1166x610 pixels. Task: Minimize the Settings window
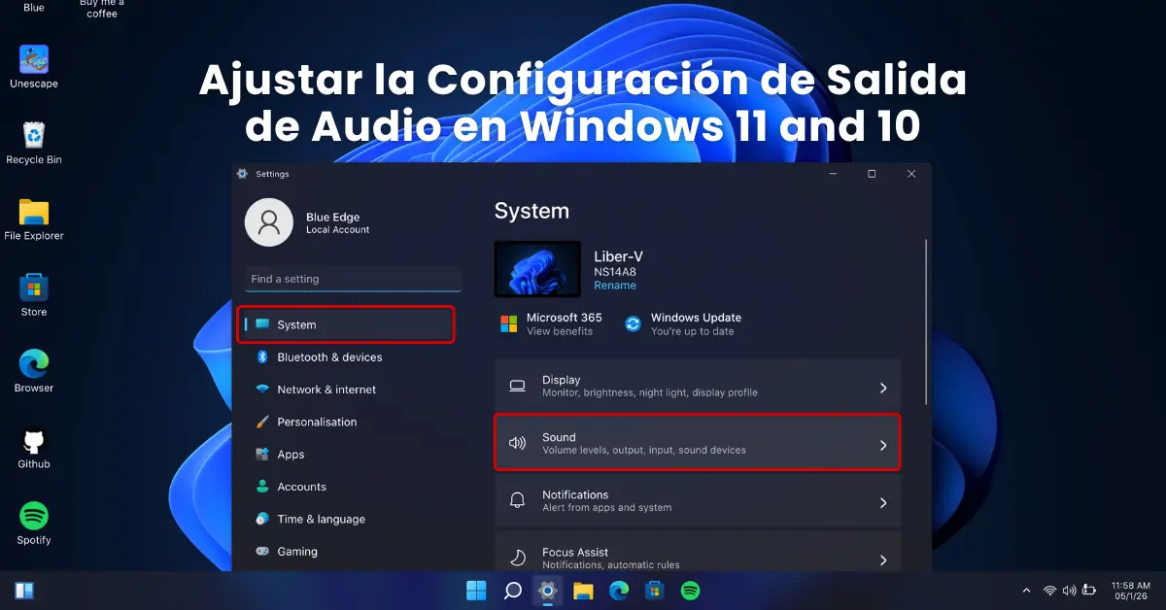pos(833,174)
